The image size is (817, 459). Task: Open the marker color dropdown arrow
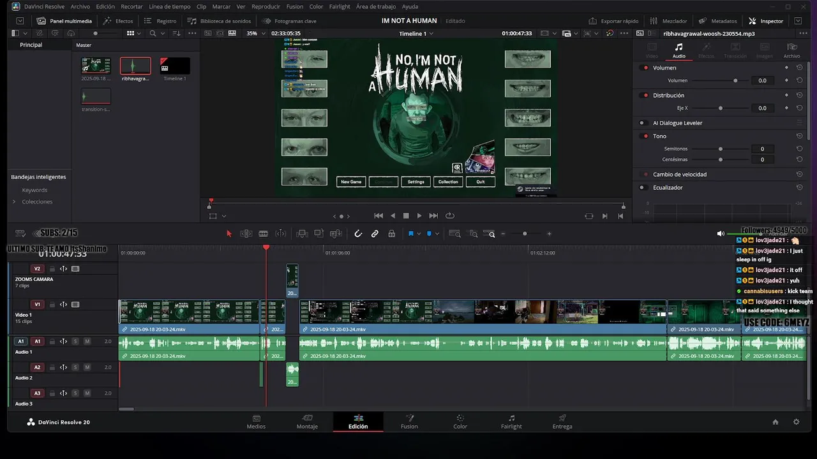[x=437, y=234]
